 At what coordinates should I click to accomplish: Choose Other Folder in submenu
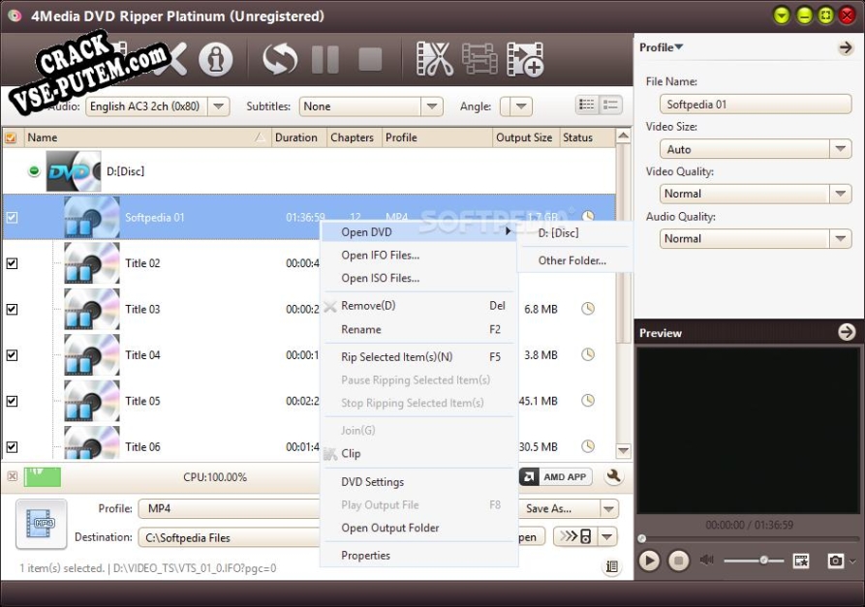574,260
